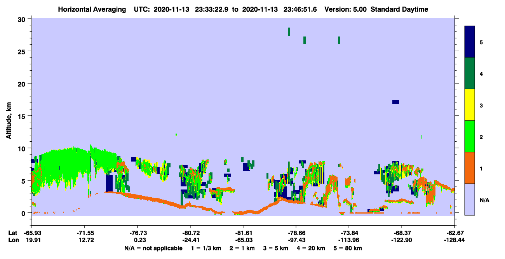The width and height of the screenshot is (505, 259).
Task: Click the bright green level 2 color swatch
Action: 470,136
